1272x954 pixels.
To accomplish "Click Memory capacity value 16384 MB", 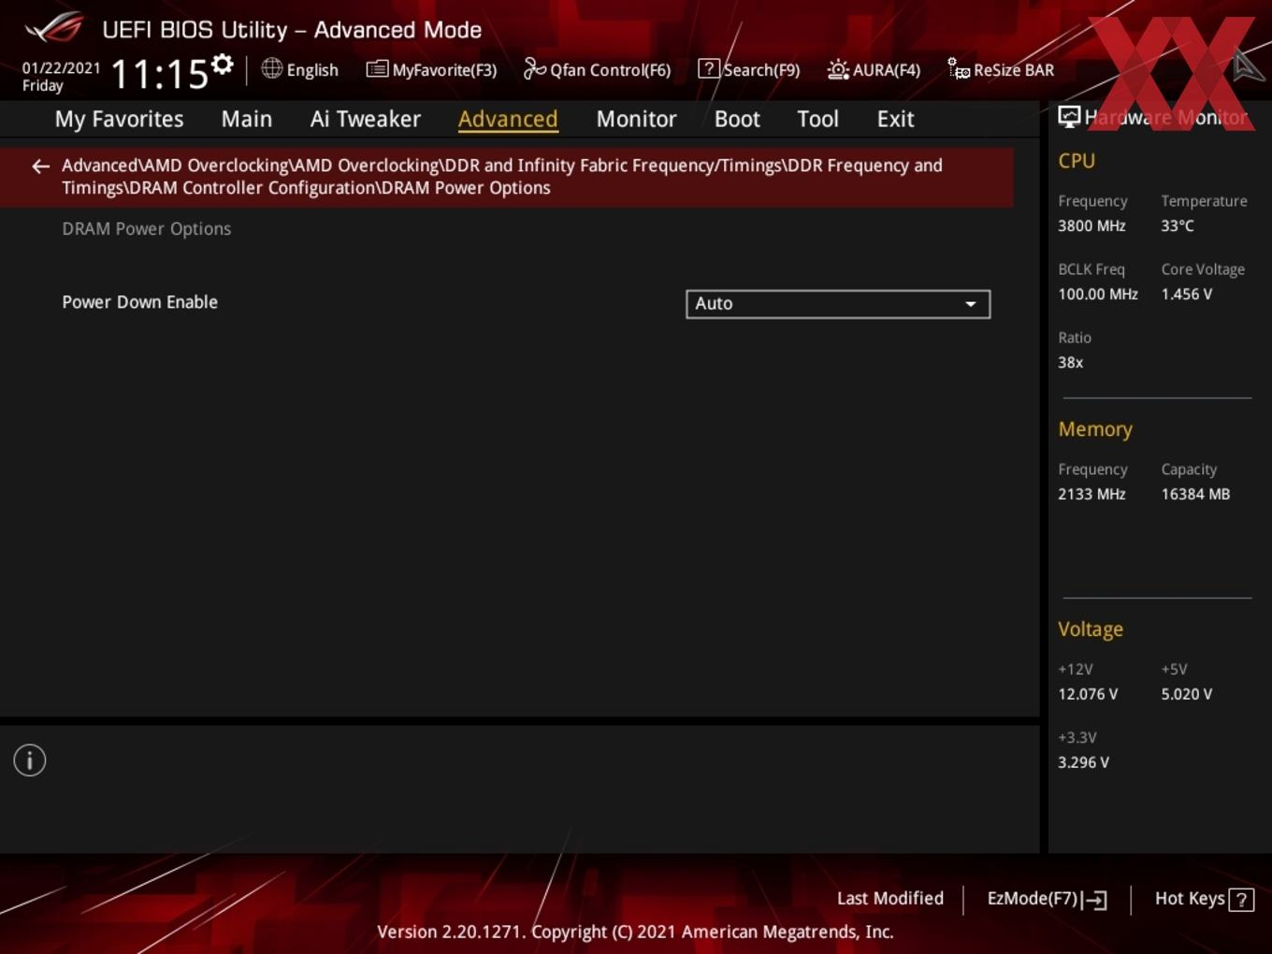I will coord(1195,494).
